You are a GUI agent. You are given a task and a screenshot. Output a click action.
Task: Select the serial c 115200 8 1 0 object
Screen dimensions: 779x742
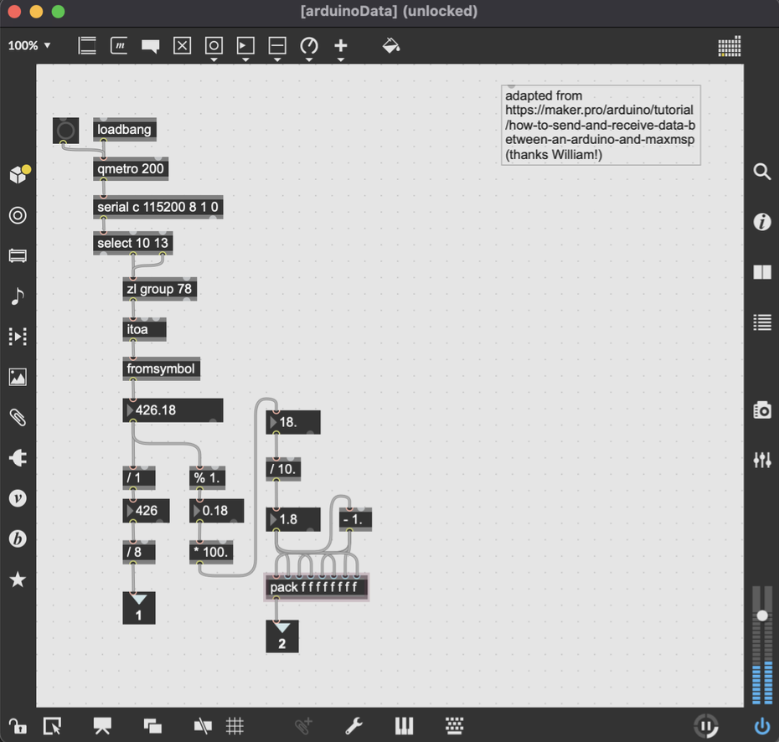coord(158,207)
